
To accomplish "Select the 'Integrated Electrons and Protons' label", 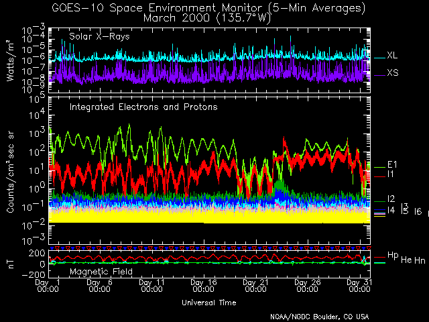I will point(143,107).
